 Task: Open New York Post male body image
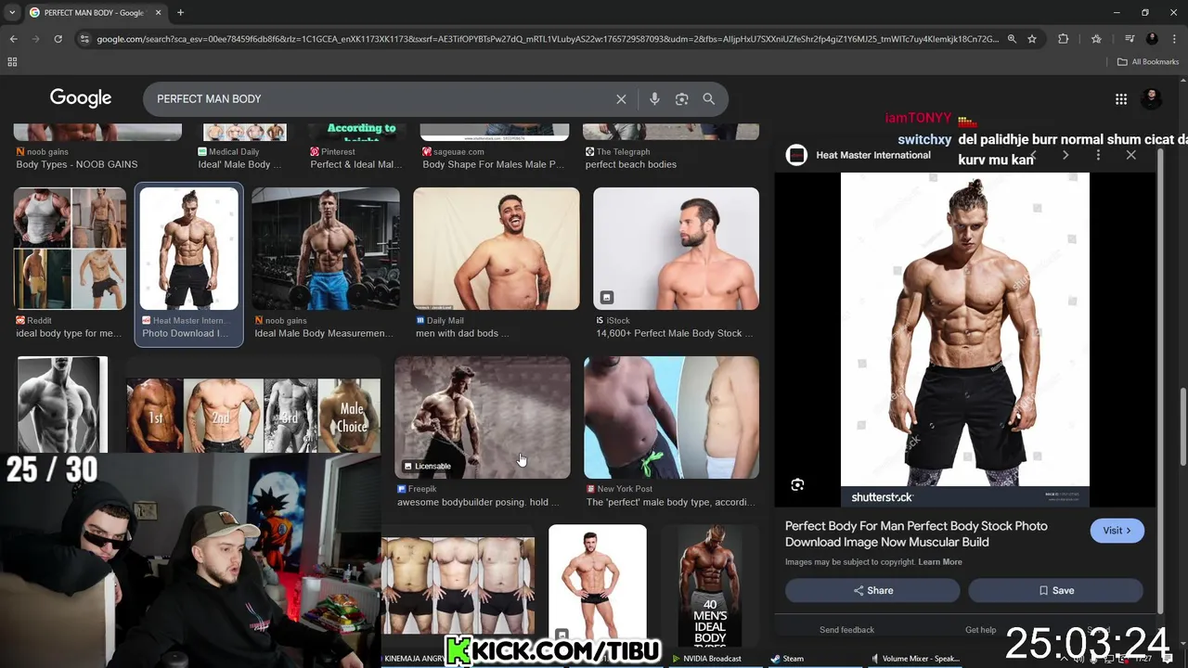click(x=671, y=417)
